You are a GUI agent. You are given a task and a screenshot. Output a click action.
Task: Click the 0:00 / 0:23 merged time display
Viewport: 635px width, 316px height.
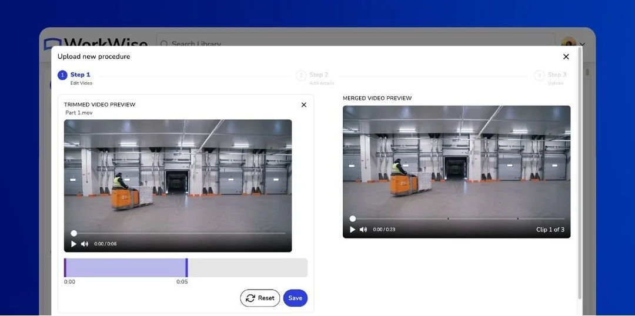tap(384, 230)
